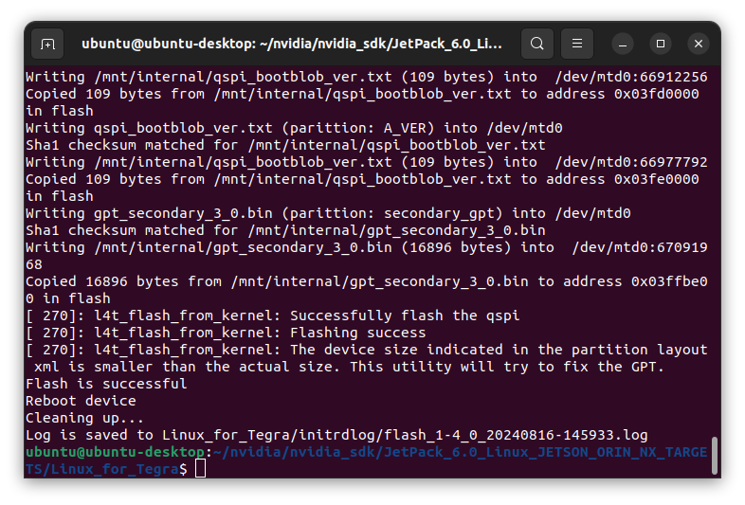This screenshot has height=505, width=745.
Task: Close the terminal window
Action: (698, 44)
